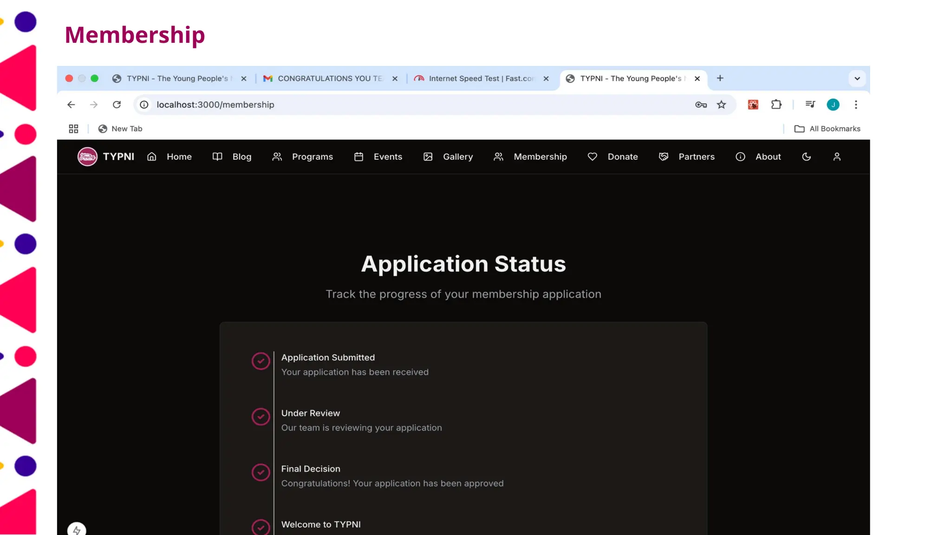Click the lightning bolt dev indicator
This screenshot has height=535, width=951.
[x=77, y=529]
